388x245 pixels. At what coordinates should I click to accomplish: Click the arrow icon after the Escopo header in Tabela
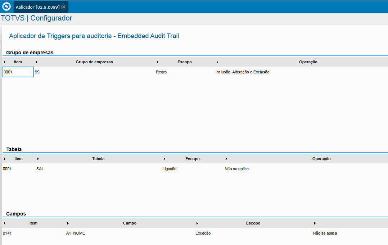point(226,158)
